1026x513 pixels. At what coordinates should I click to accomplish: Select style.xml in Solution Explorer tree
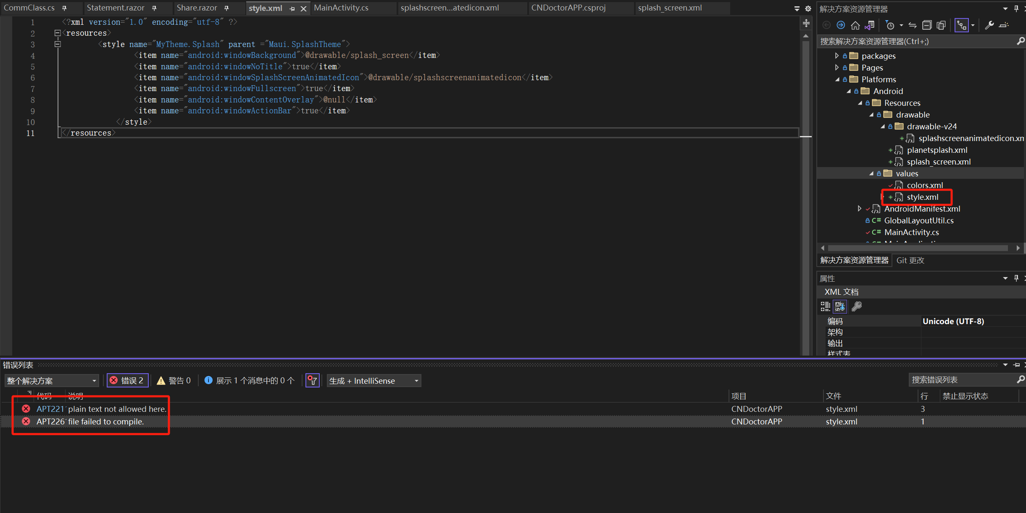[x=922, y=197]
